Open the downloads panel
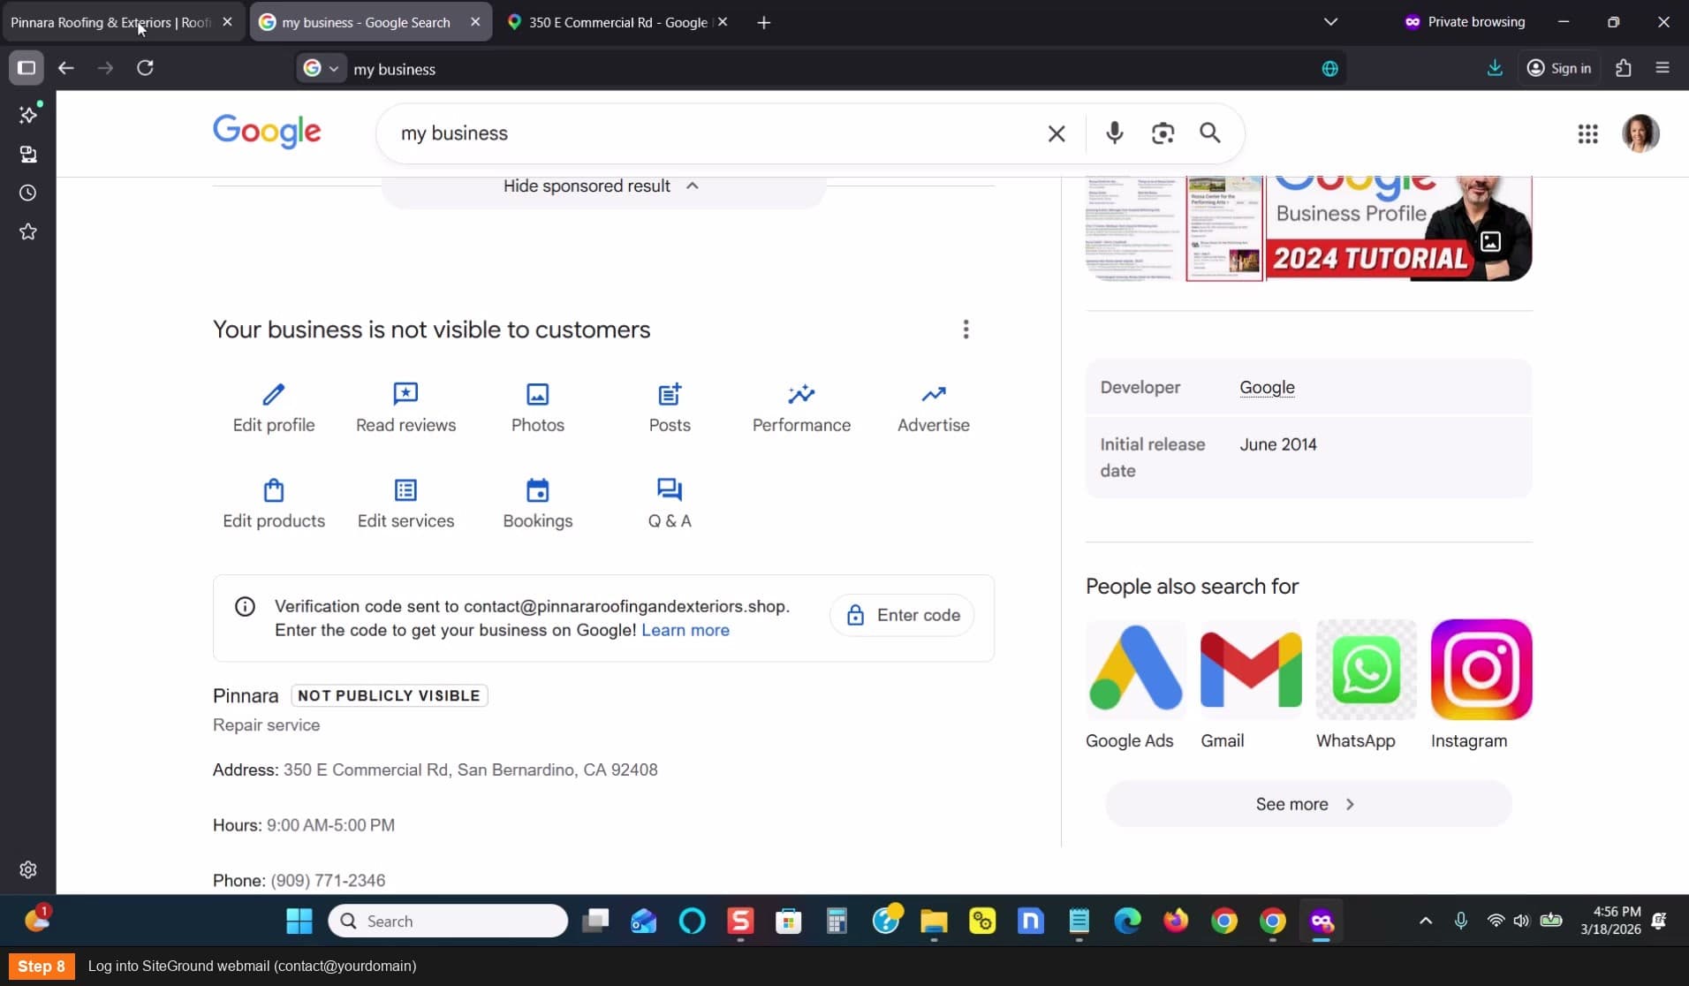 click(x=1495, y=68)
